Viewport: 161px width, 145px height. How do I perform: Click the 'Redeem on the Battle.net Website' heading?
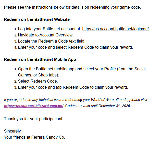tap(37, 19)
